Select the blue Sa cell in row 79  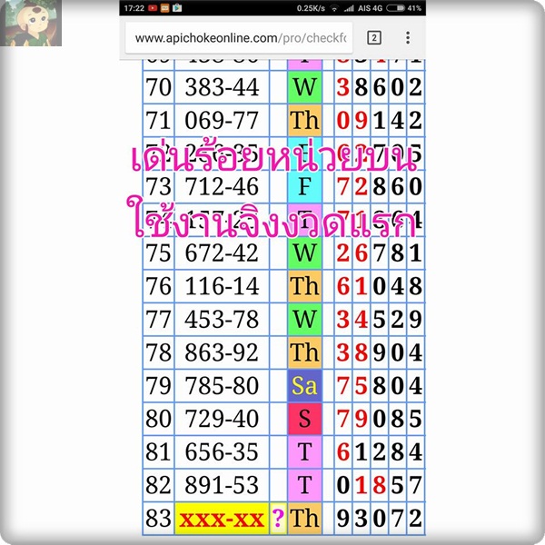304,385
